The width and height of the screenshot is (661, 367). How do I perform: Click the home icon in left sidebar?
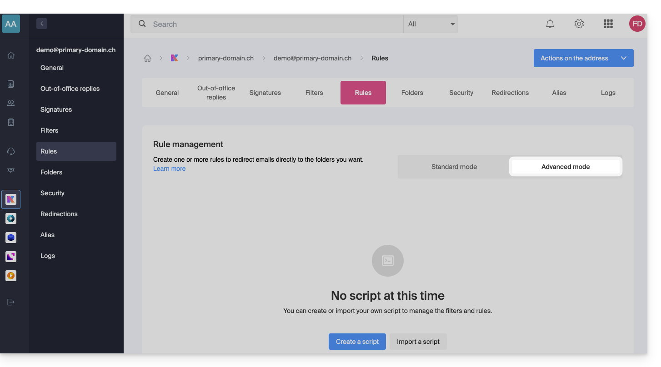tap(11, 55)
